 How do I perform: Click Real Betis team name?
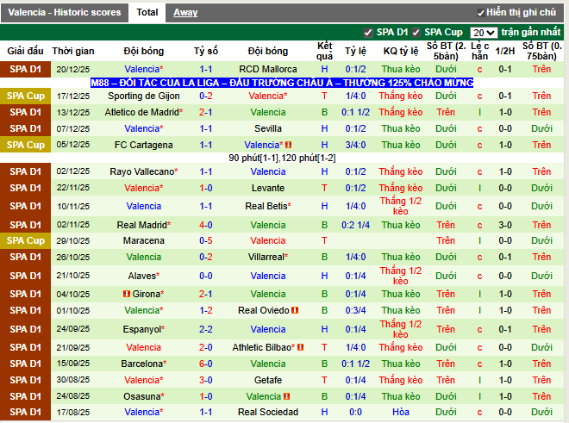[x=266, y=206]
